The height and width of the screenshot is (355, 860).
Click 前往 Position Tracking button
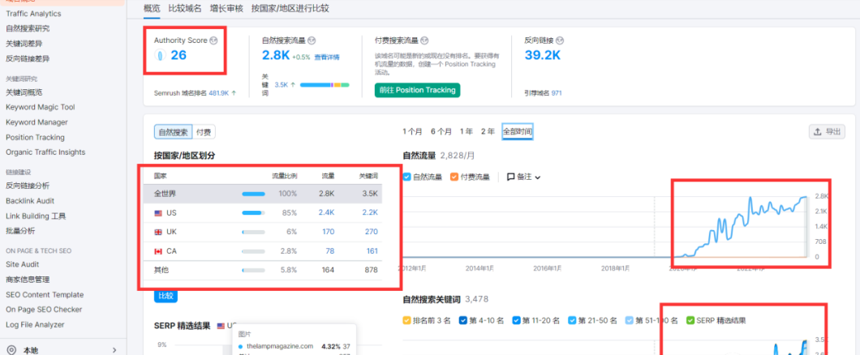[x=417, y=91]
